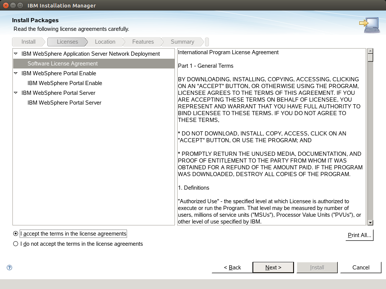The width and height of the screenshot is (386, 289).
Task: Collapse IBM WebSphere Application Server Network Deployment
Action: 16,53
